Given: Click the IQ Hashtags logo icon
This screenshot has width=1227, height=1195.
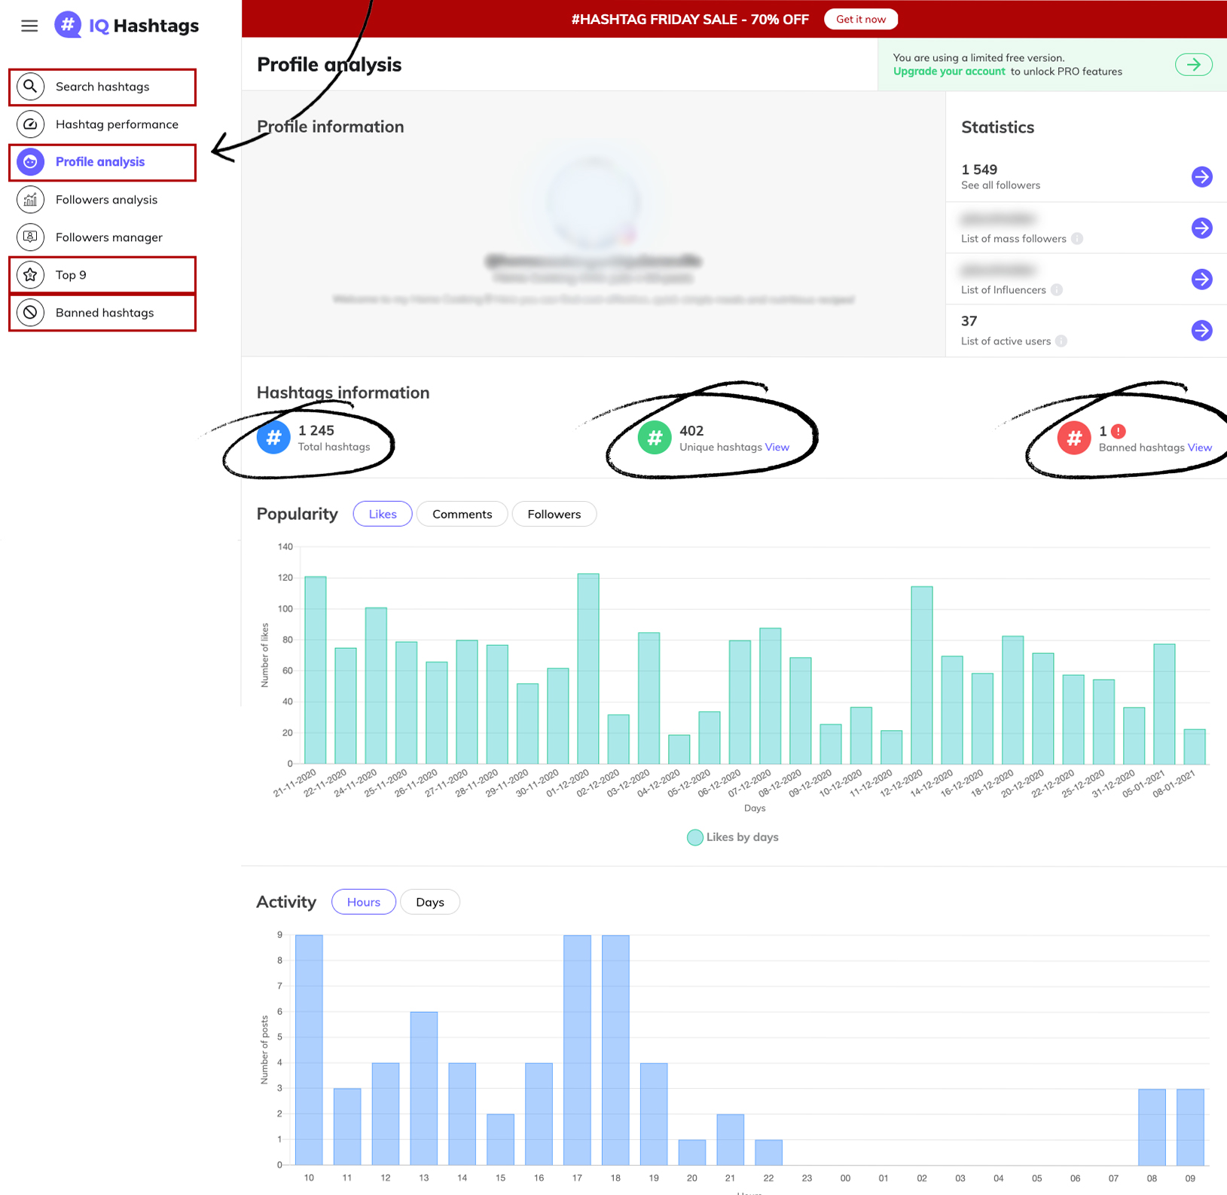Looking at the screenshot, I should (x=68, y=25).
